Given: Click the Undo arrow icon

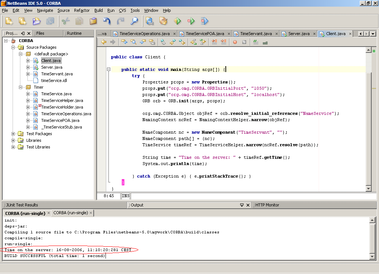Looking at the screenshot, I should click(107, 21).
